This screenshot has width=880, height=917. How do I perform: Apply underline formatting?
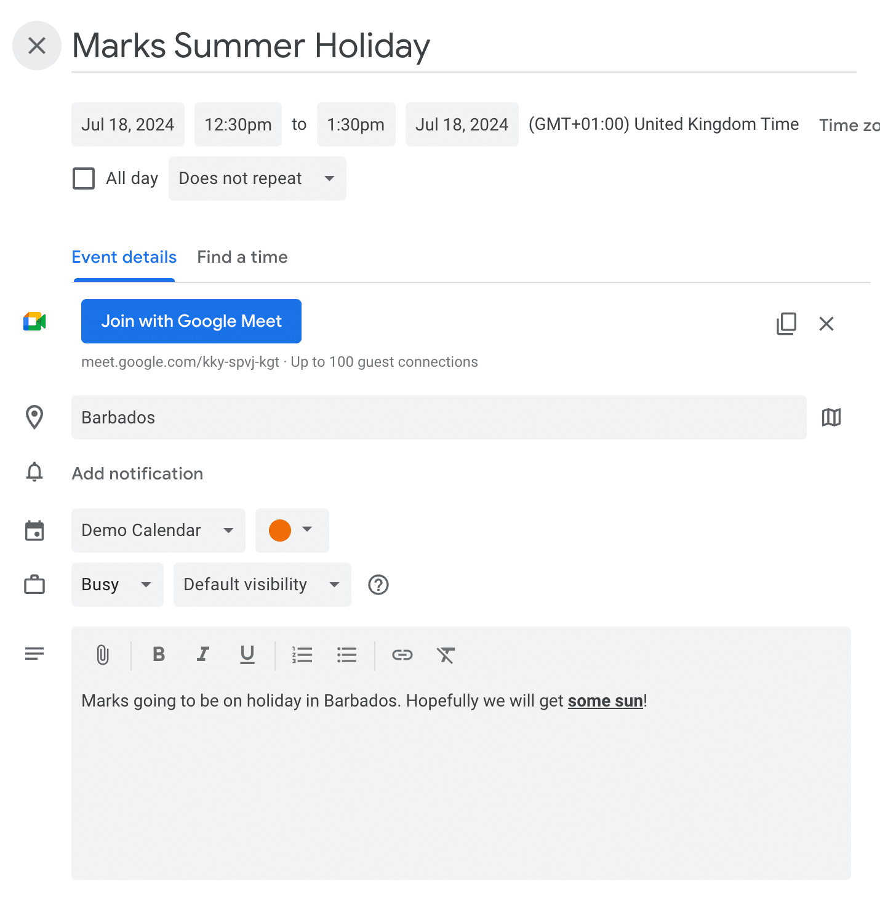(x=247, y=655)
